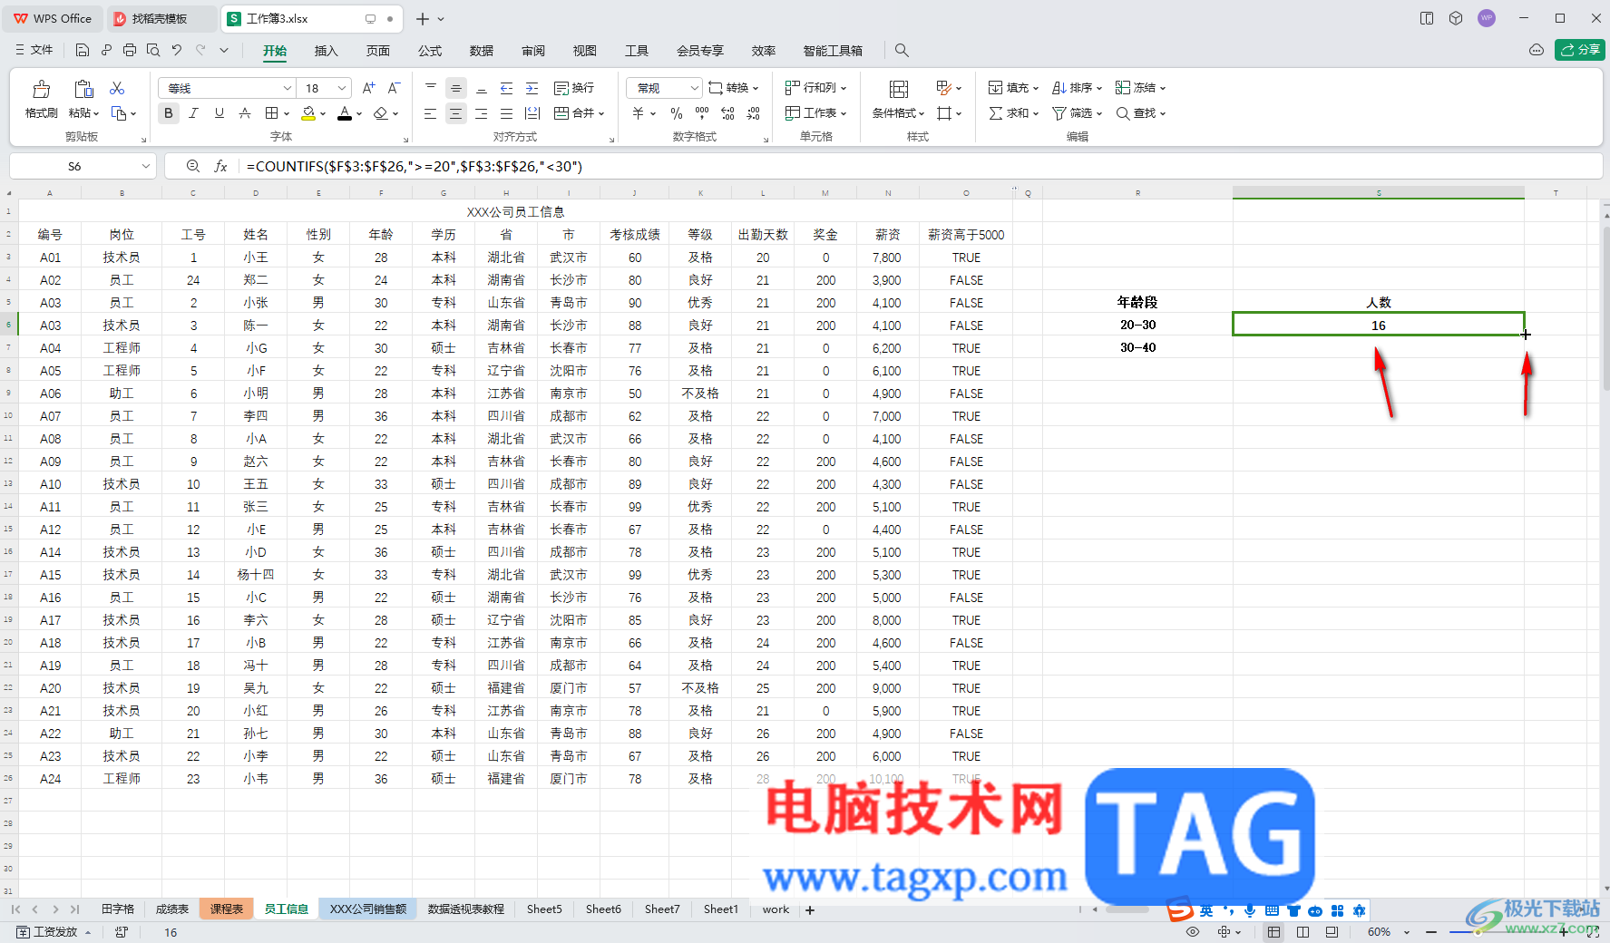Screen dimensions: 1610x943
Task: Cut selection with the scissors icon
Action: click(117, 88)
